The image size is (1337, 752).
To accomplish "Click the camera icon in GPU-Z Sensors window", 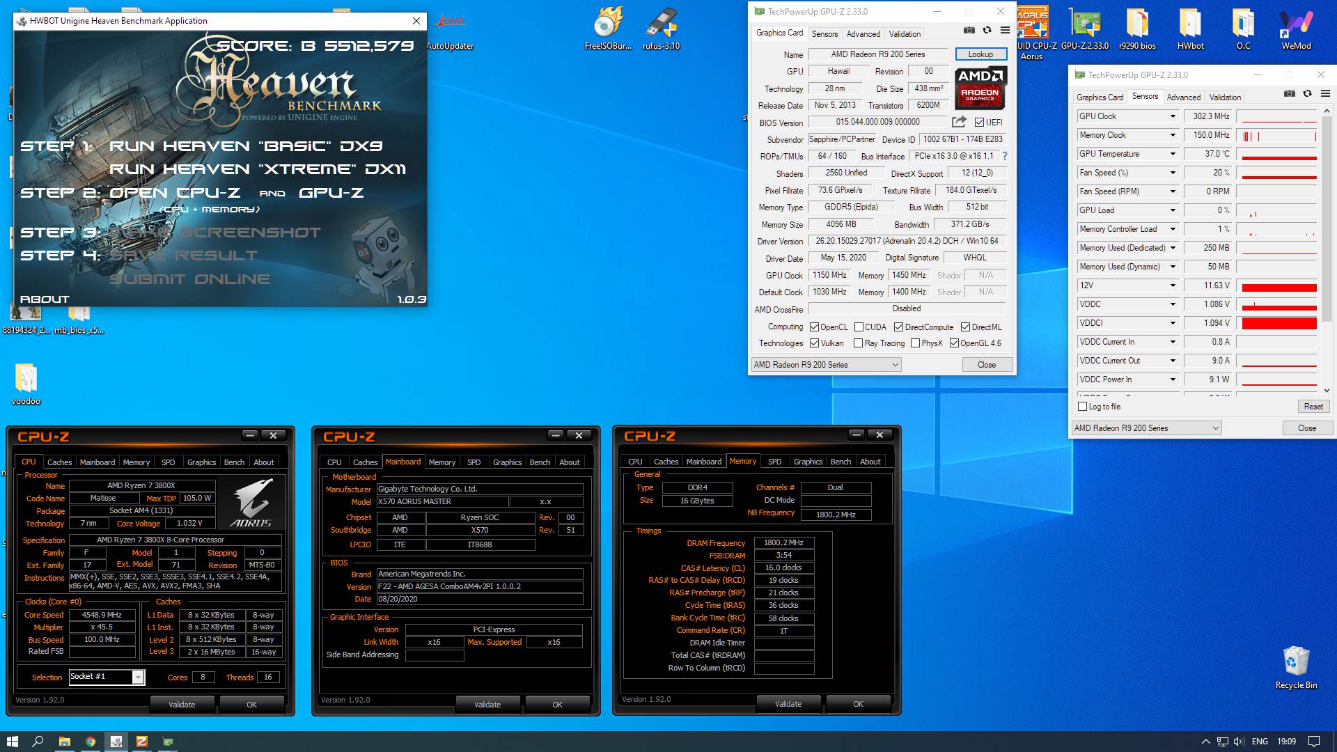I will pyautogui.click(x=1290, y=94).
